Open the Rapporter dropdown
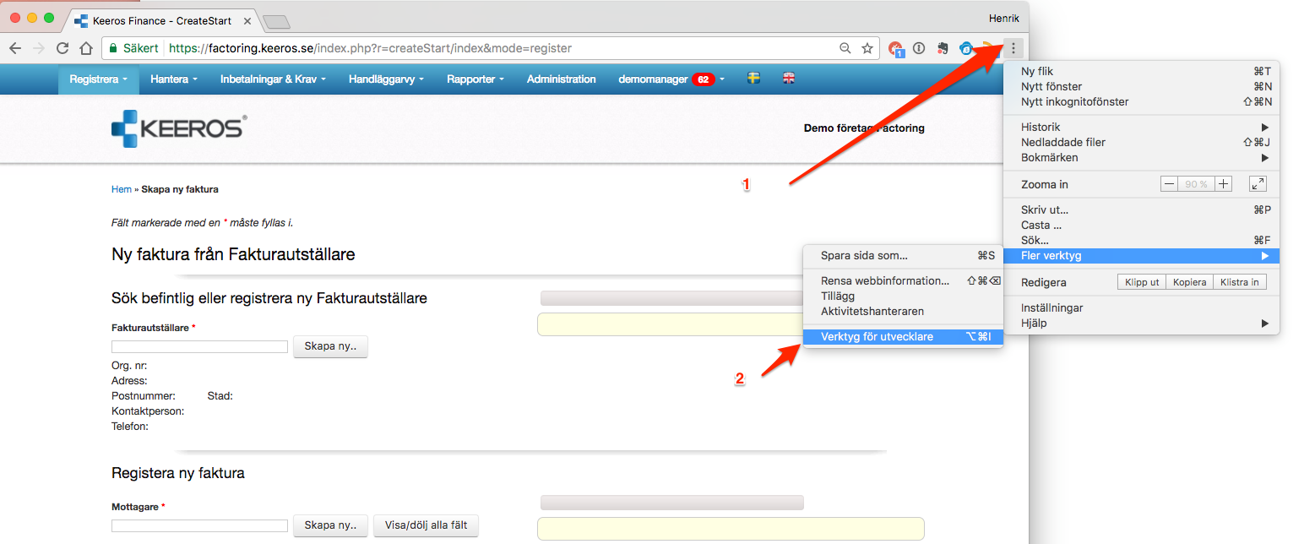The width and height of the screenshot is (1315, 544). pos(475,79)
